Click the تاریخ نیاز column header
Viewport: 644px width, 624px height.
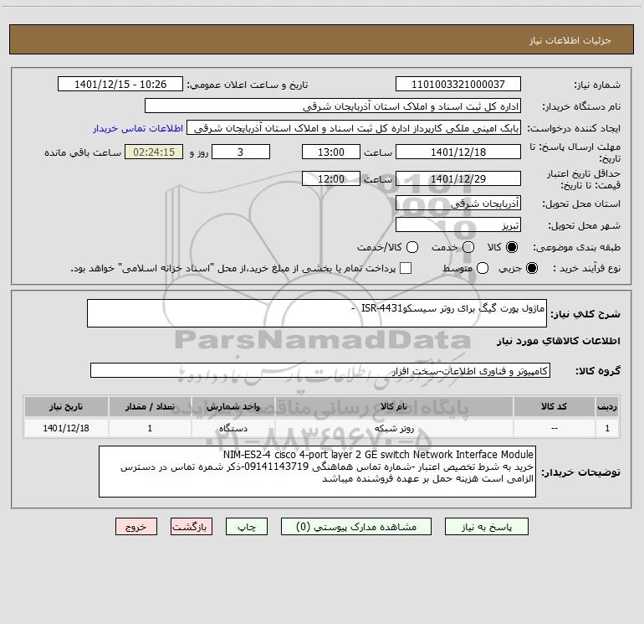pos(66,406)
